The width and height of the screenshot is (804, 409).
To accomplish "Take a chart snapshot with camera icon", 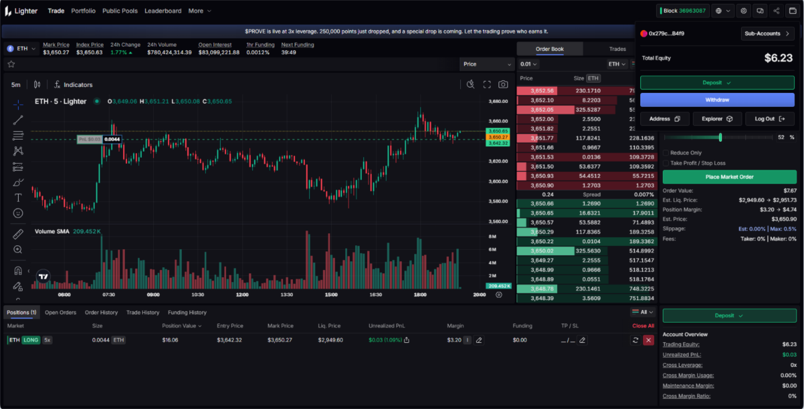I will coord(503,84).
